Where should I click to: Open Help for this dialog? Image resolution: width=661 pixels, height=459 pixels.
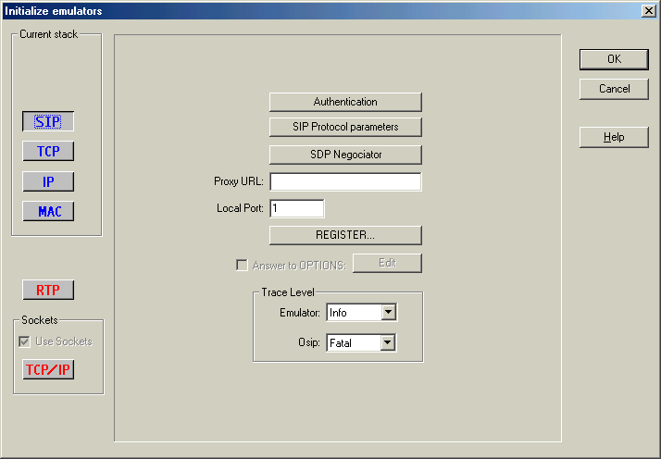point(614,137)
